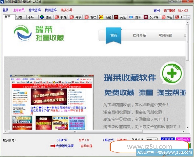Click the 瑞莱 green-blue swirl logo
194x157 pixels.
(x=23, y=32)
